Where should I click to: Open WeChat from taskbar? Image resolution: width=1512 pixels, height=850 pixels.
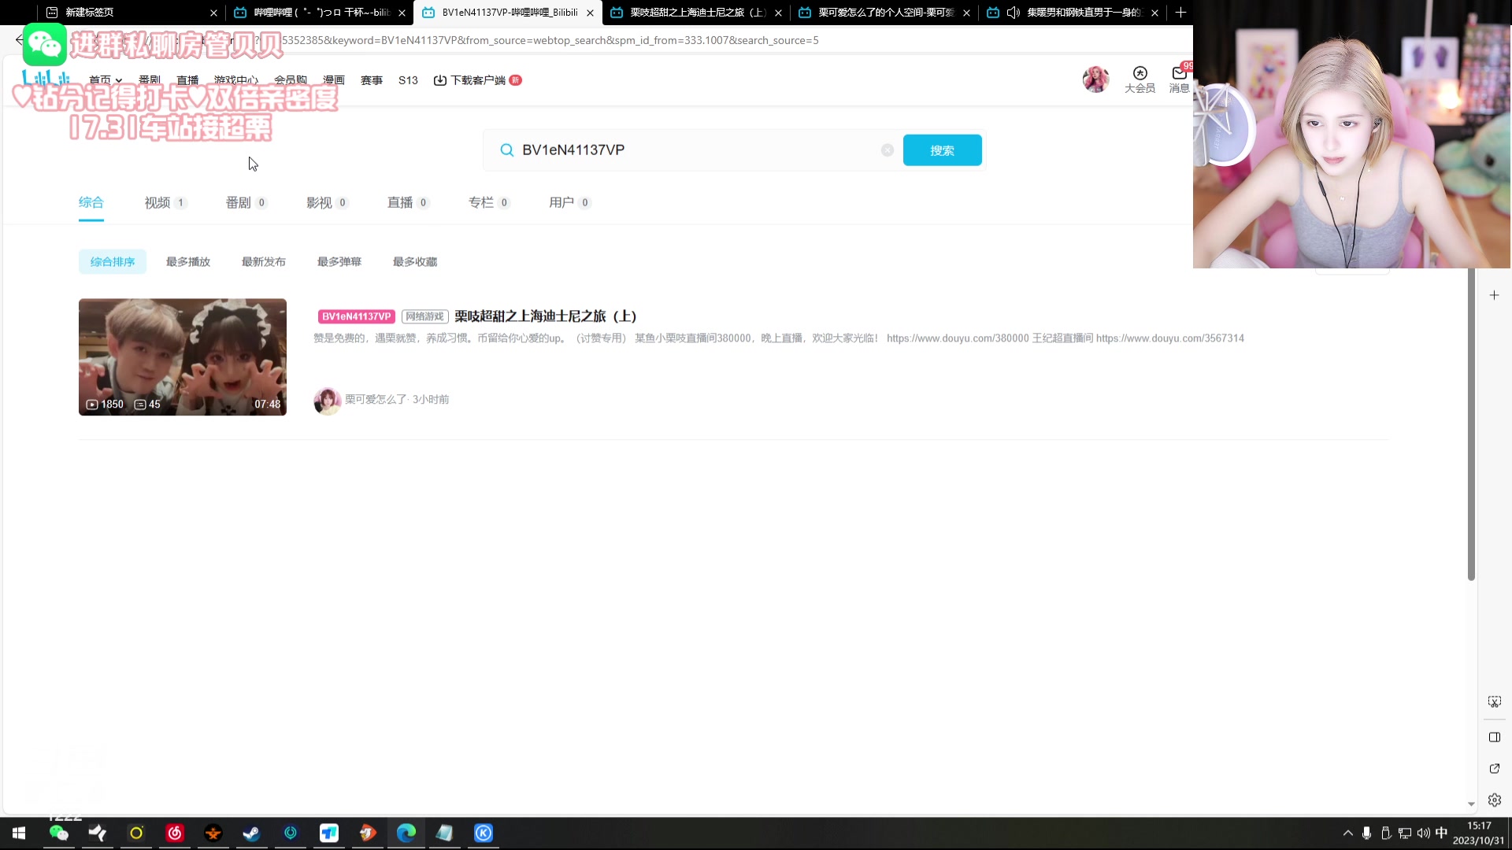[x=59, y=833]
